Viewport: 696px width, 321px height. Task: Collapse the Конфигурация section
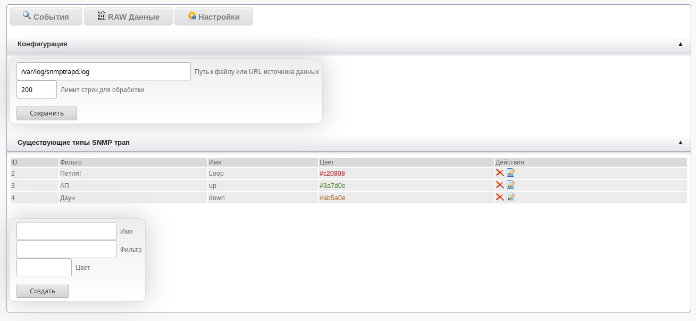[680, 44]
